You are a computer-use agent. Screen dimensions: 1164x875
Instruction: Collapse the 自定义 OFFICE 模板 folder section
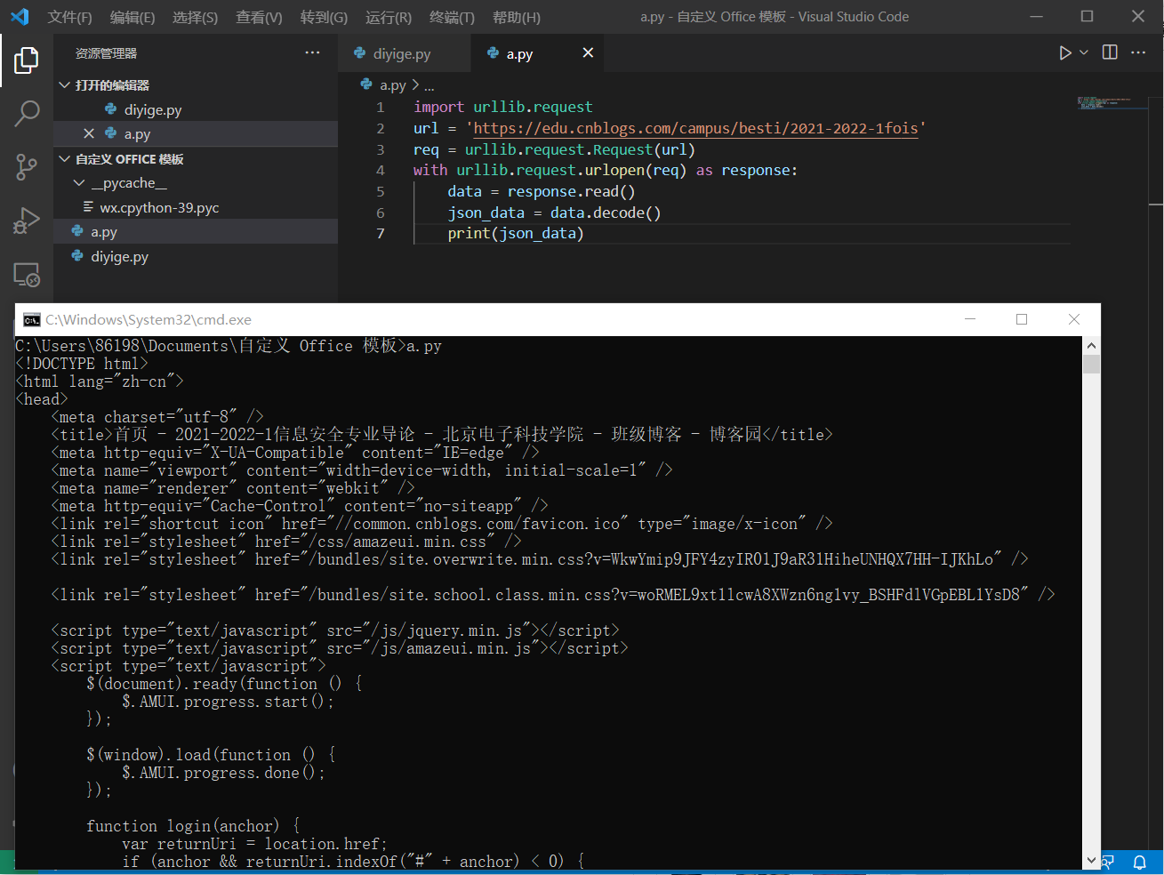point(64,159)
